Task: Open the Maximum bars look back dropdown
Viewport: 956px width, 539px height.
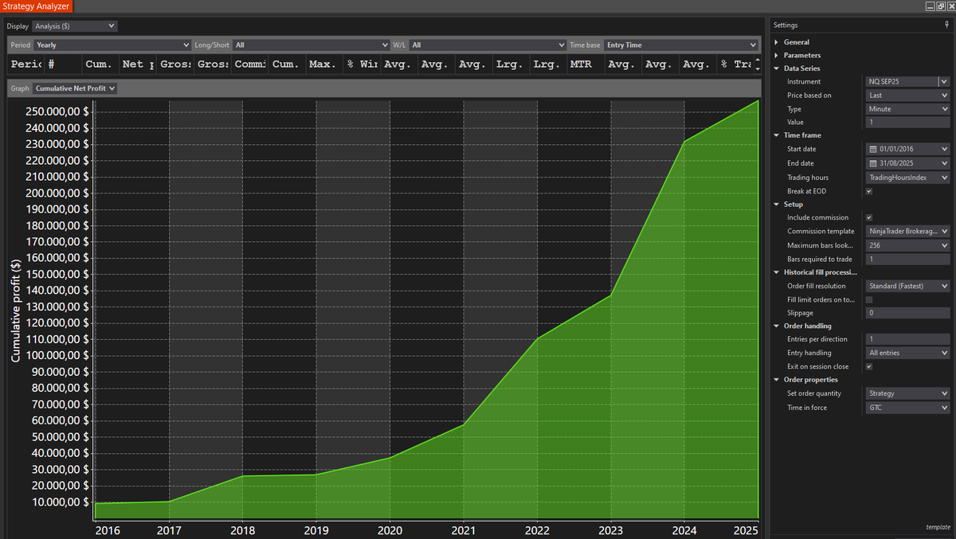Action: (908, 245)
